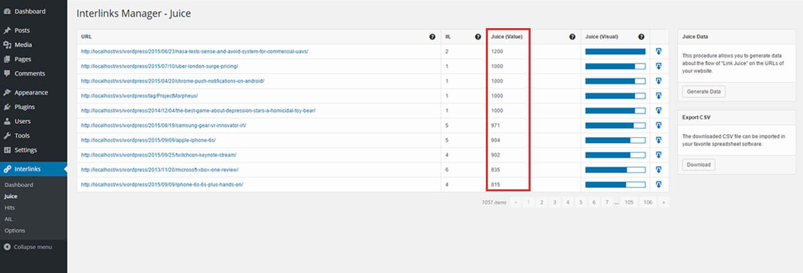The height and width of the screenshot is (273, 803).
Task: Click the Media icon in the sidebar
Action: (x=7, y=45)
